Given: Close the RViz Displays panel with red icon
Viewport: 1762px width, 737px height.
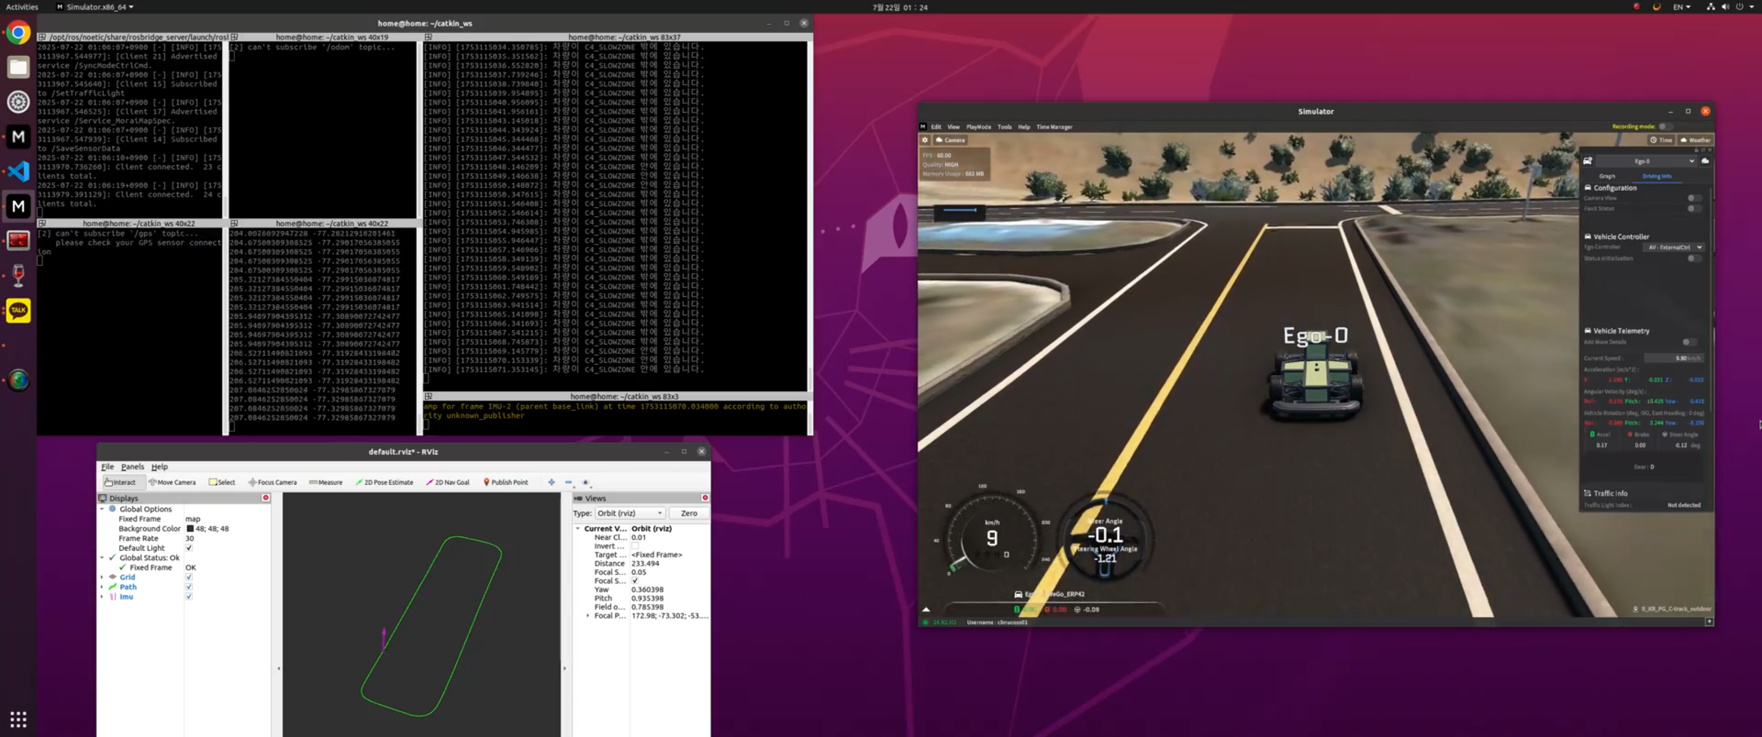Looking at the screenshot, I should pyautogui.click(x=266, y=497).
